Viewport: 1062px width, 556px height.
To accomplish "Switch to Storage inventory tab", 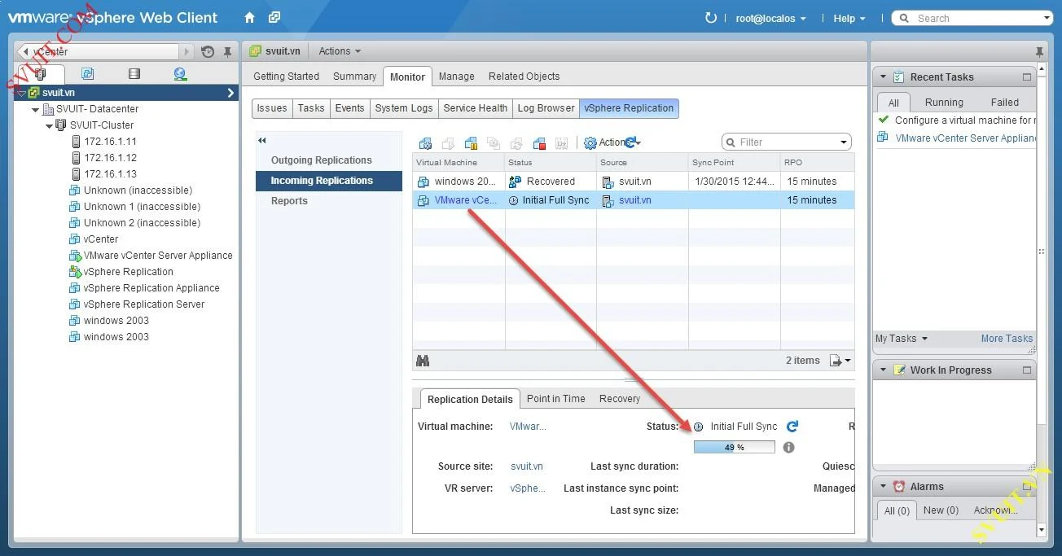I will coord(134,74).
